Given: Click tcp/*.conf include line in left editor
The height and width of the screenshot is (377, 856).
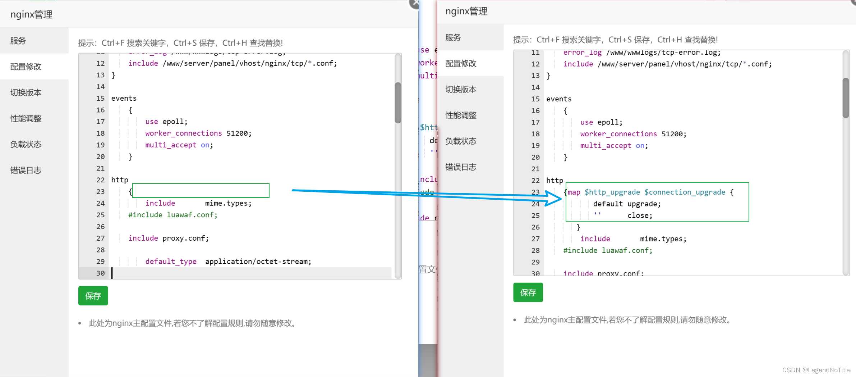Looking at the screenshot, I should 233,63.
